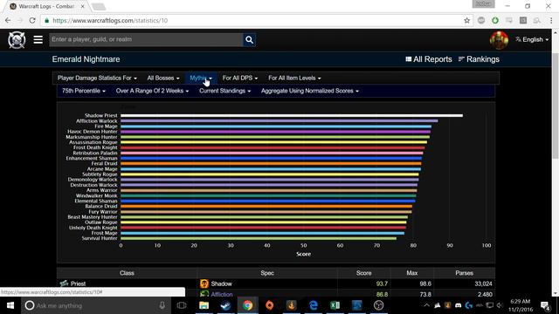Click the Shadow spec icon in table
This screenshot has height=314, width=559.
coord(204,283)
